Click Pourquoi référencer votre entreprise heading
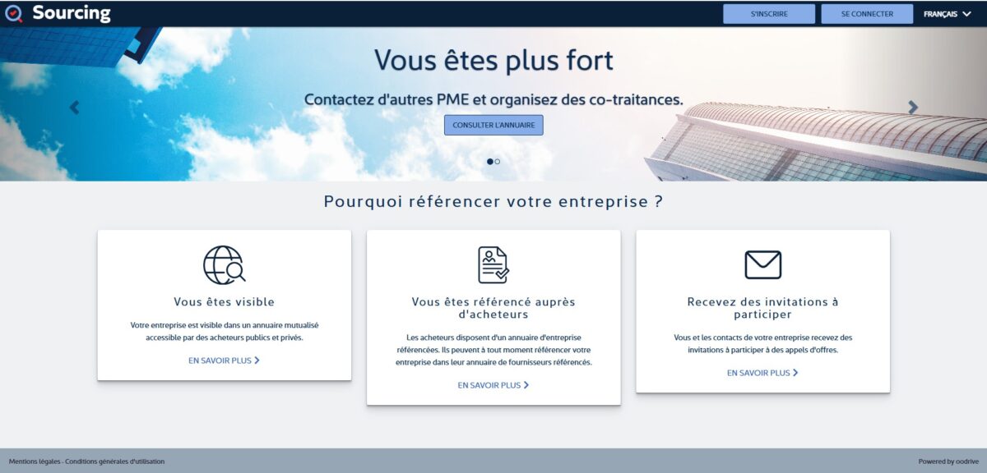The image size is (987, 473). coord(493,201)
